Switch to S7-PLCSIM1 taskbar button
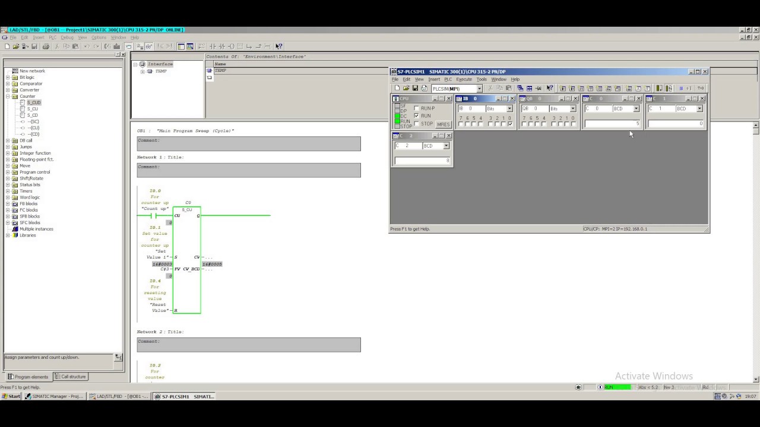Viewport: 760px width, 427px height. [x=184, y=396]
